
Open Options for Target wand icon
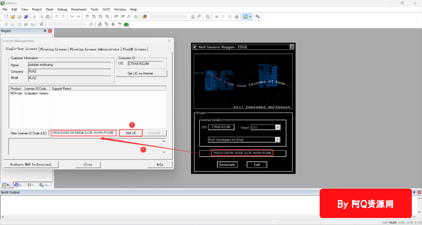pos(91,24)
